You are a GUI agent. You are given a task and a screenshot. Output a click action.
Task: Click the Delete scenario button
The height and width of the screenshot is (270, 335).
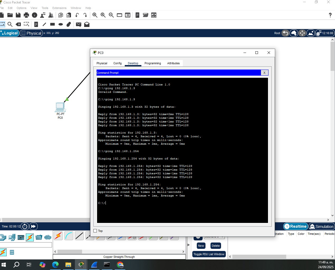pyautogui.click(x=216, y=246)
